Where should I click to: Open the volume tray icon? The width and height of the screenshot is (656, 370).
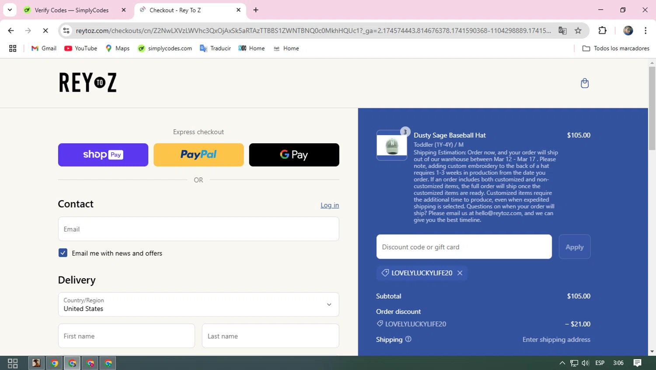click(586, 363)
